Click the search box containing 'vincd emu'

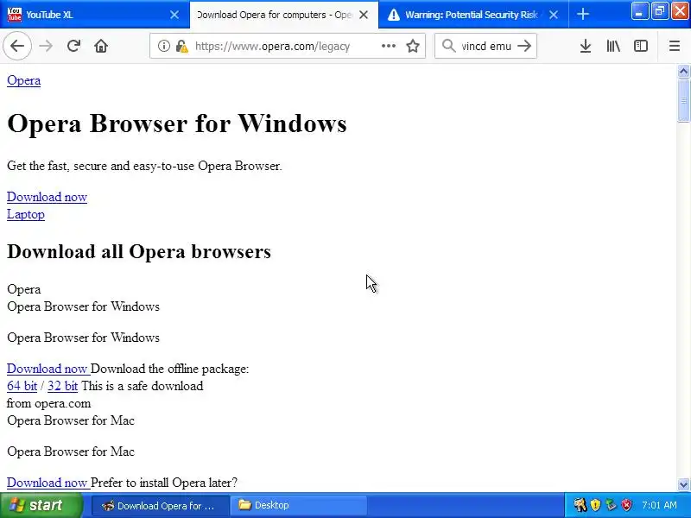pos(486,46)
